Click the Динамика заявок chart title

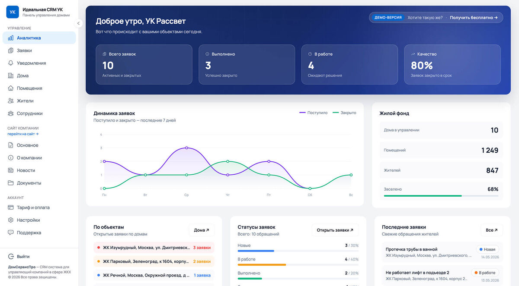(114, 113)
